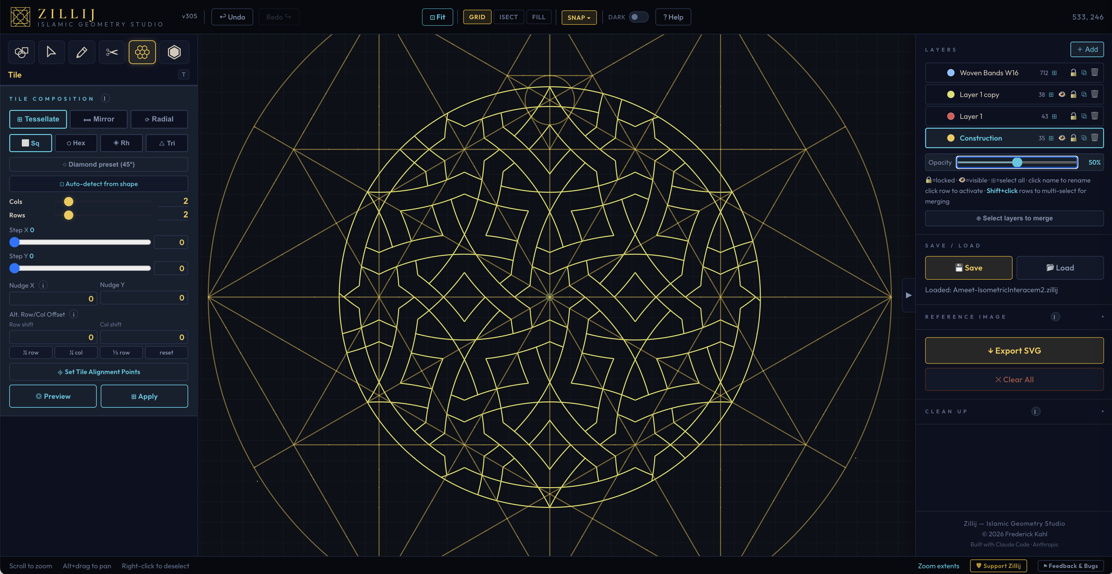
Task: Duplicate the Layer 1 layer
Action: tap(1084, 116)
